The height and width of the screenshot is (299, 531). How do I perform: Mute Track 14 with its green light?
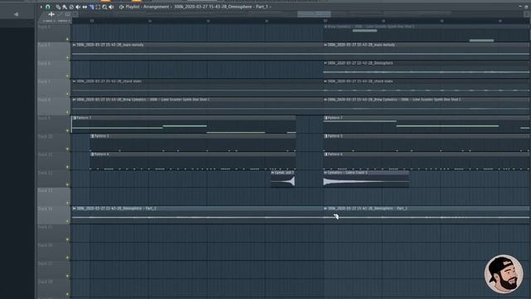[67, 222]
